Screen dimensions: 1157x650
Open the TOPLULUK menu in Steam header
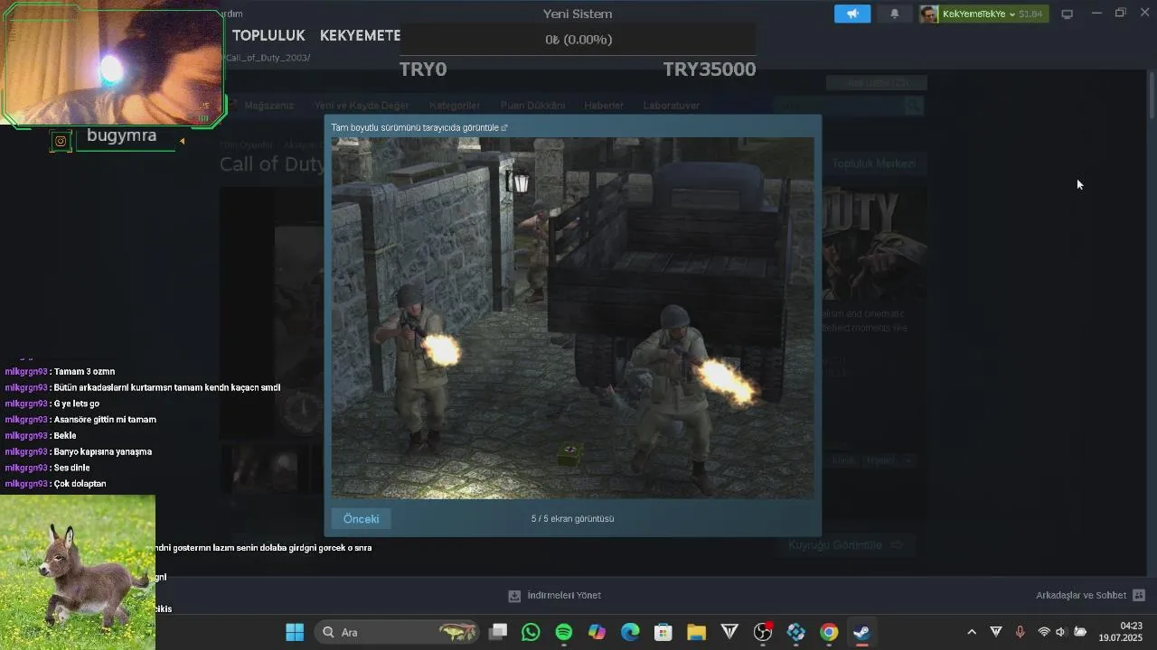(268, 35)
